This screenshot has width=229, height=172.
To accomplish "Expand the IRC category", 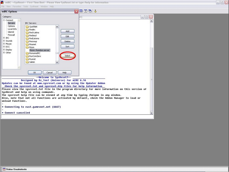I will (x=4, y=38).
